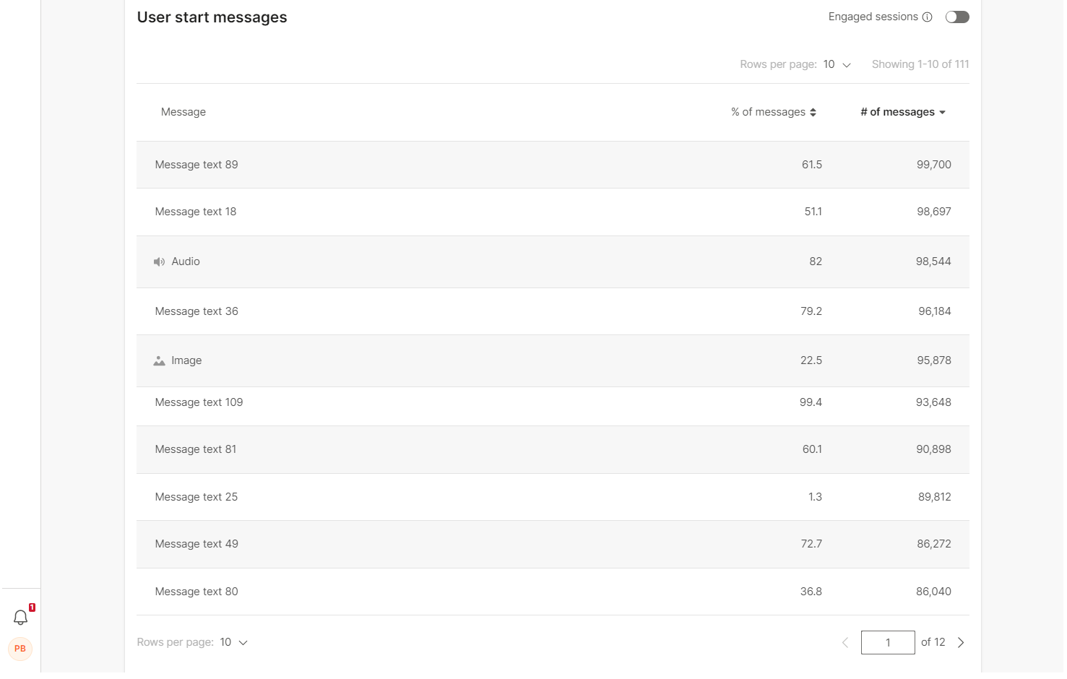Sort by % of messages column
This screenshot has height=679, width=1067.
774,113
